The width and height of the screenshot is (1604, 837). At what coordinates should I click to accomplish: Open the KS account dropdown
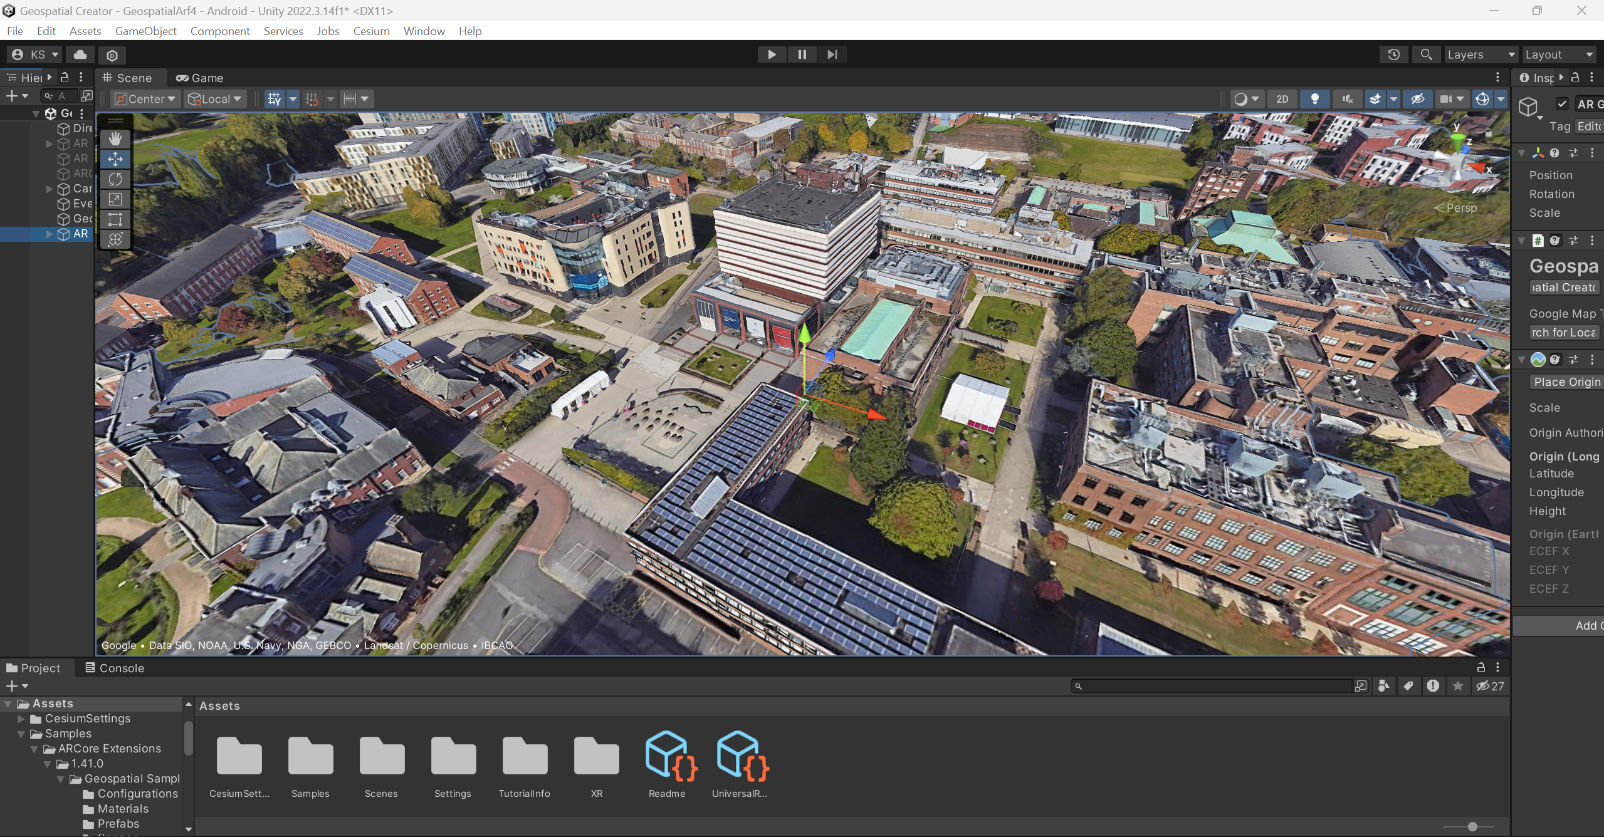[x=34, y=55]
